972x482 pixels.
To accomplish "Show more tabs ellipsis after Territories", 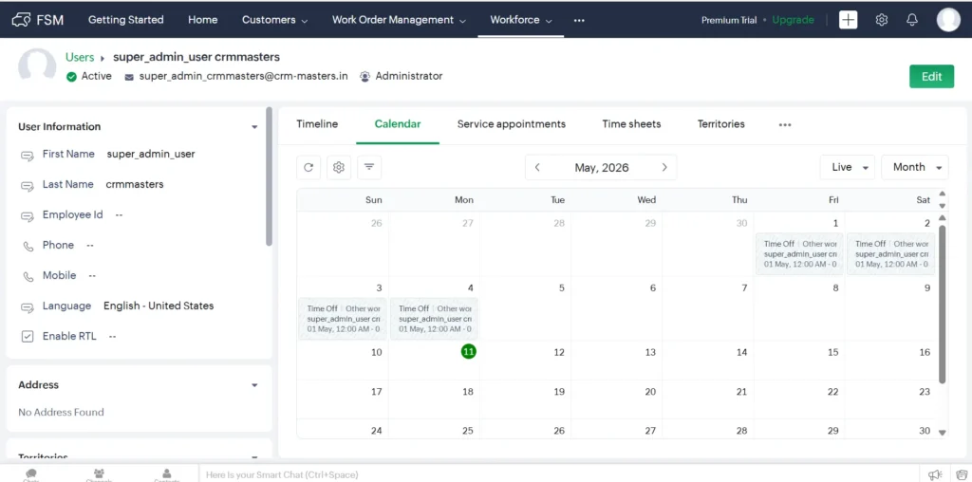I will (x=785, y=124).
